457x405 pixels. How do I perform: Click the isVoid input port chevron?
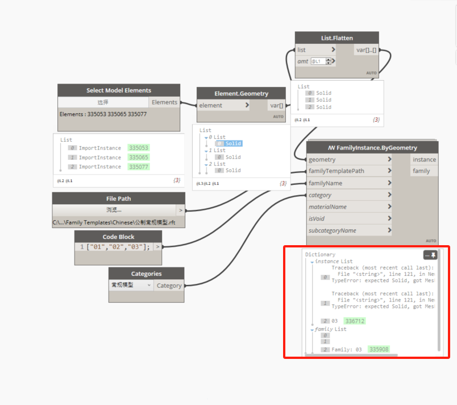coord(389,218)
